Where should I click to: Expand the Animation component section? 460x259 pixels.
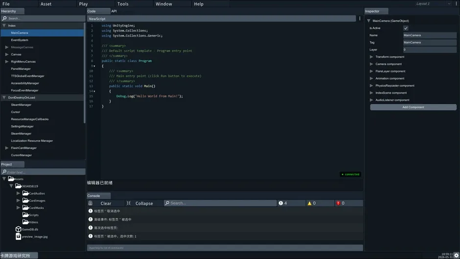point(371,78)
